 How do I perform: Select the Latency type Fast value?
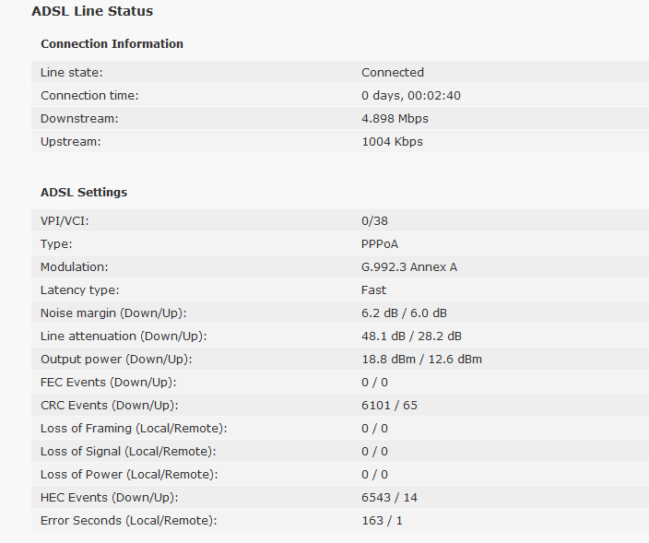(x=373, y=290)
